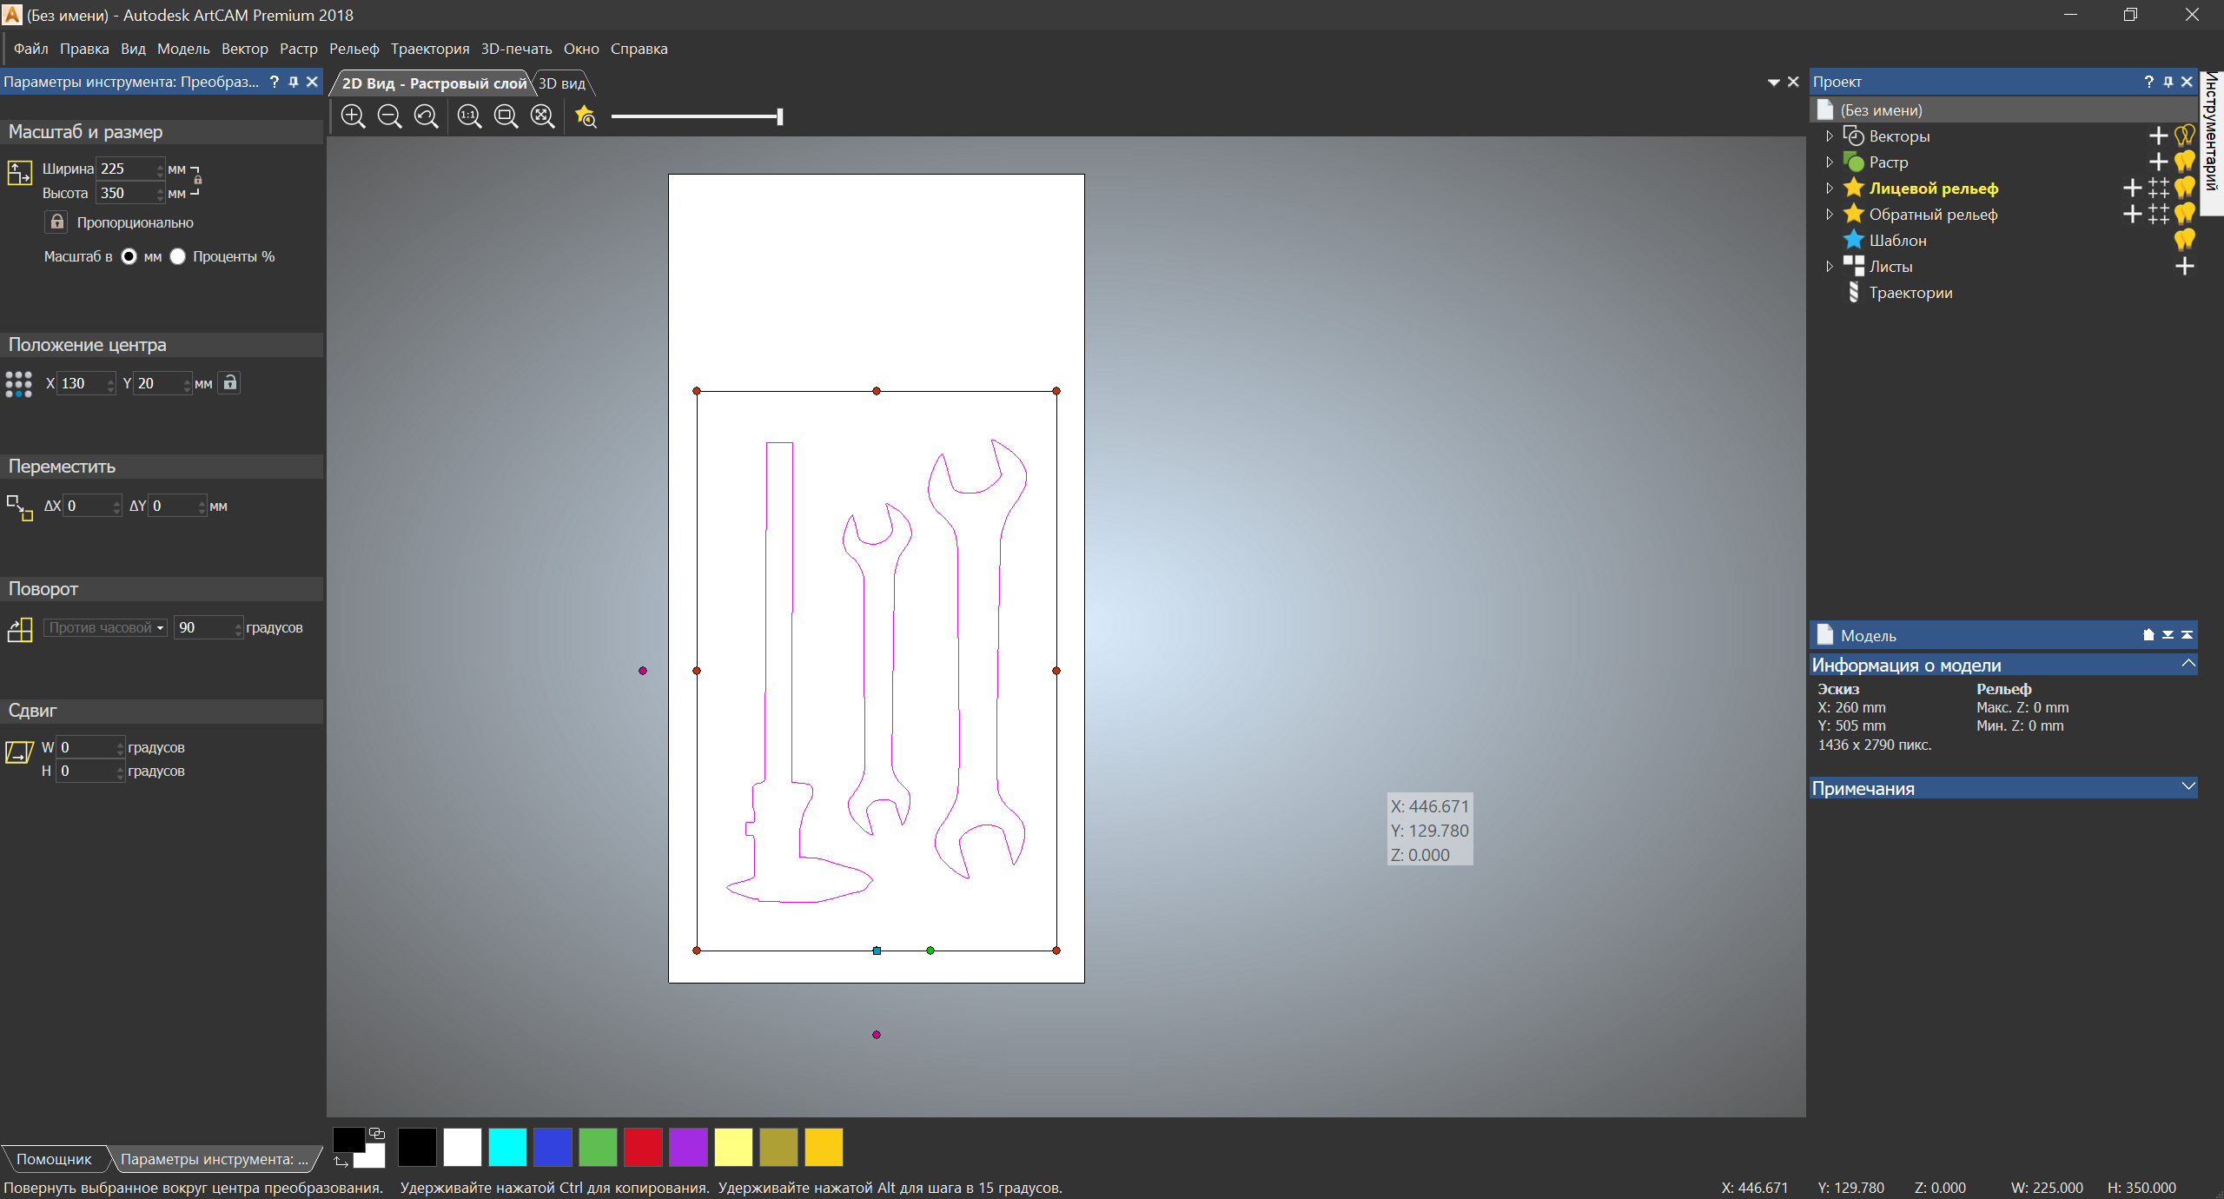Image resolution: width=2224 pixels, height=1199 pixels.
Task: Toggle the Пропорционально lock button
Action: pos(56,222)
